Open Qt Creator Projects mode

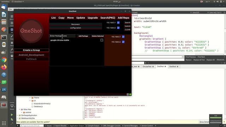coord(12,50)
